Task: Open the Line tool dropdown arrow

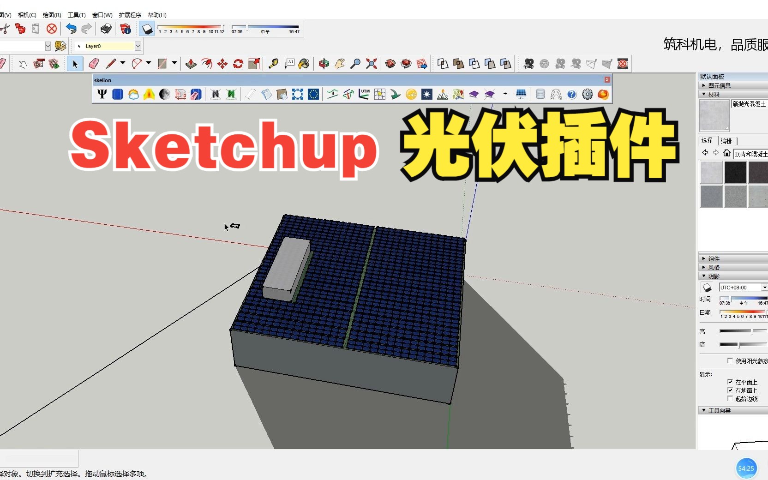Action: point(123,63)
